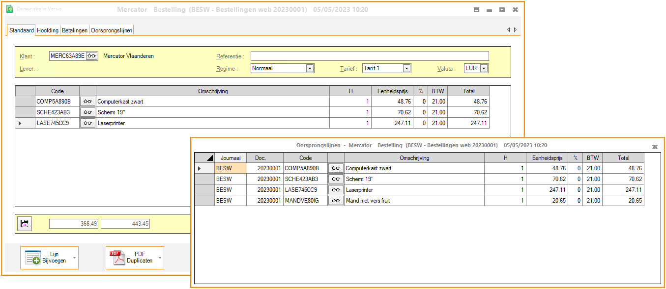
Task: Expand the Regime Normaal dropdown
Action: click(x=310, y=69)
